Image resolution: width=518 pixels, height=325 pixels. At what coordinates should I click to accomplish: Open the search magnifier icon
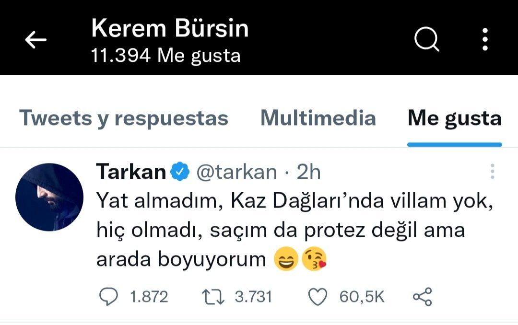click(427, 39)
